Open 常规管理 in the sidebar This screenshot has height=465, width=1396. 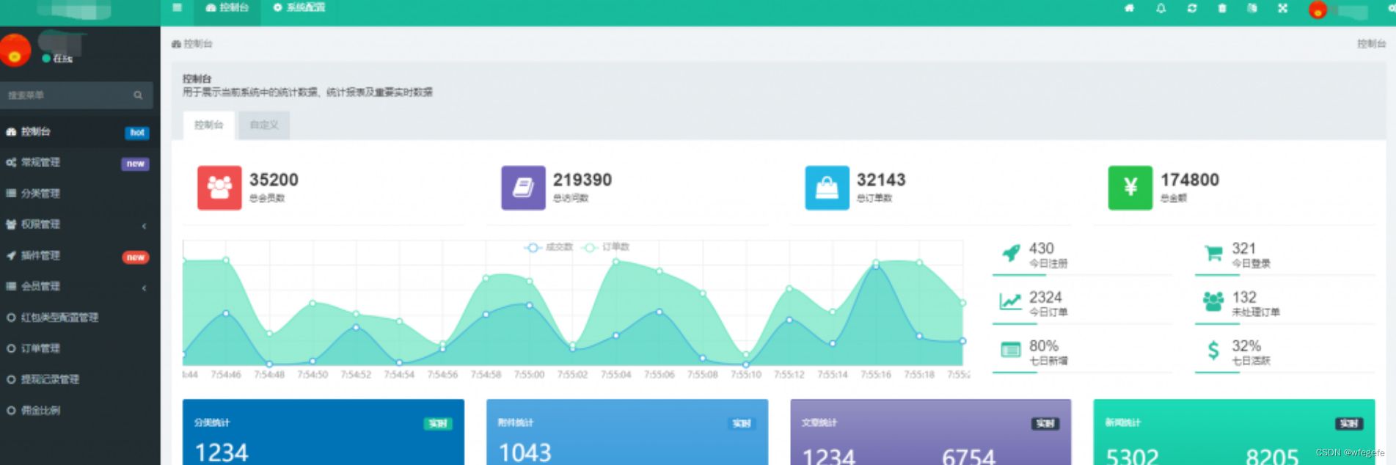click(80, 163)
